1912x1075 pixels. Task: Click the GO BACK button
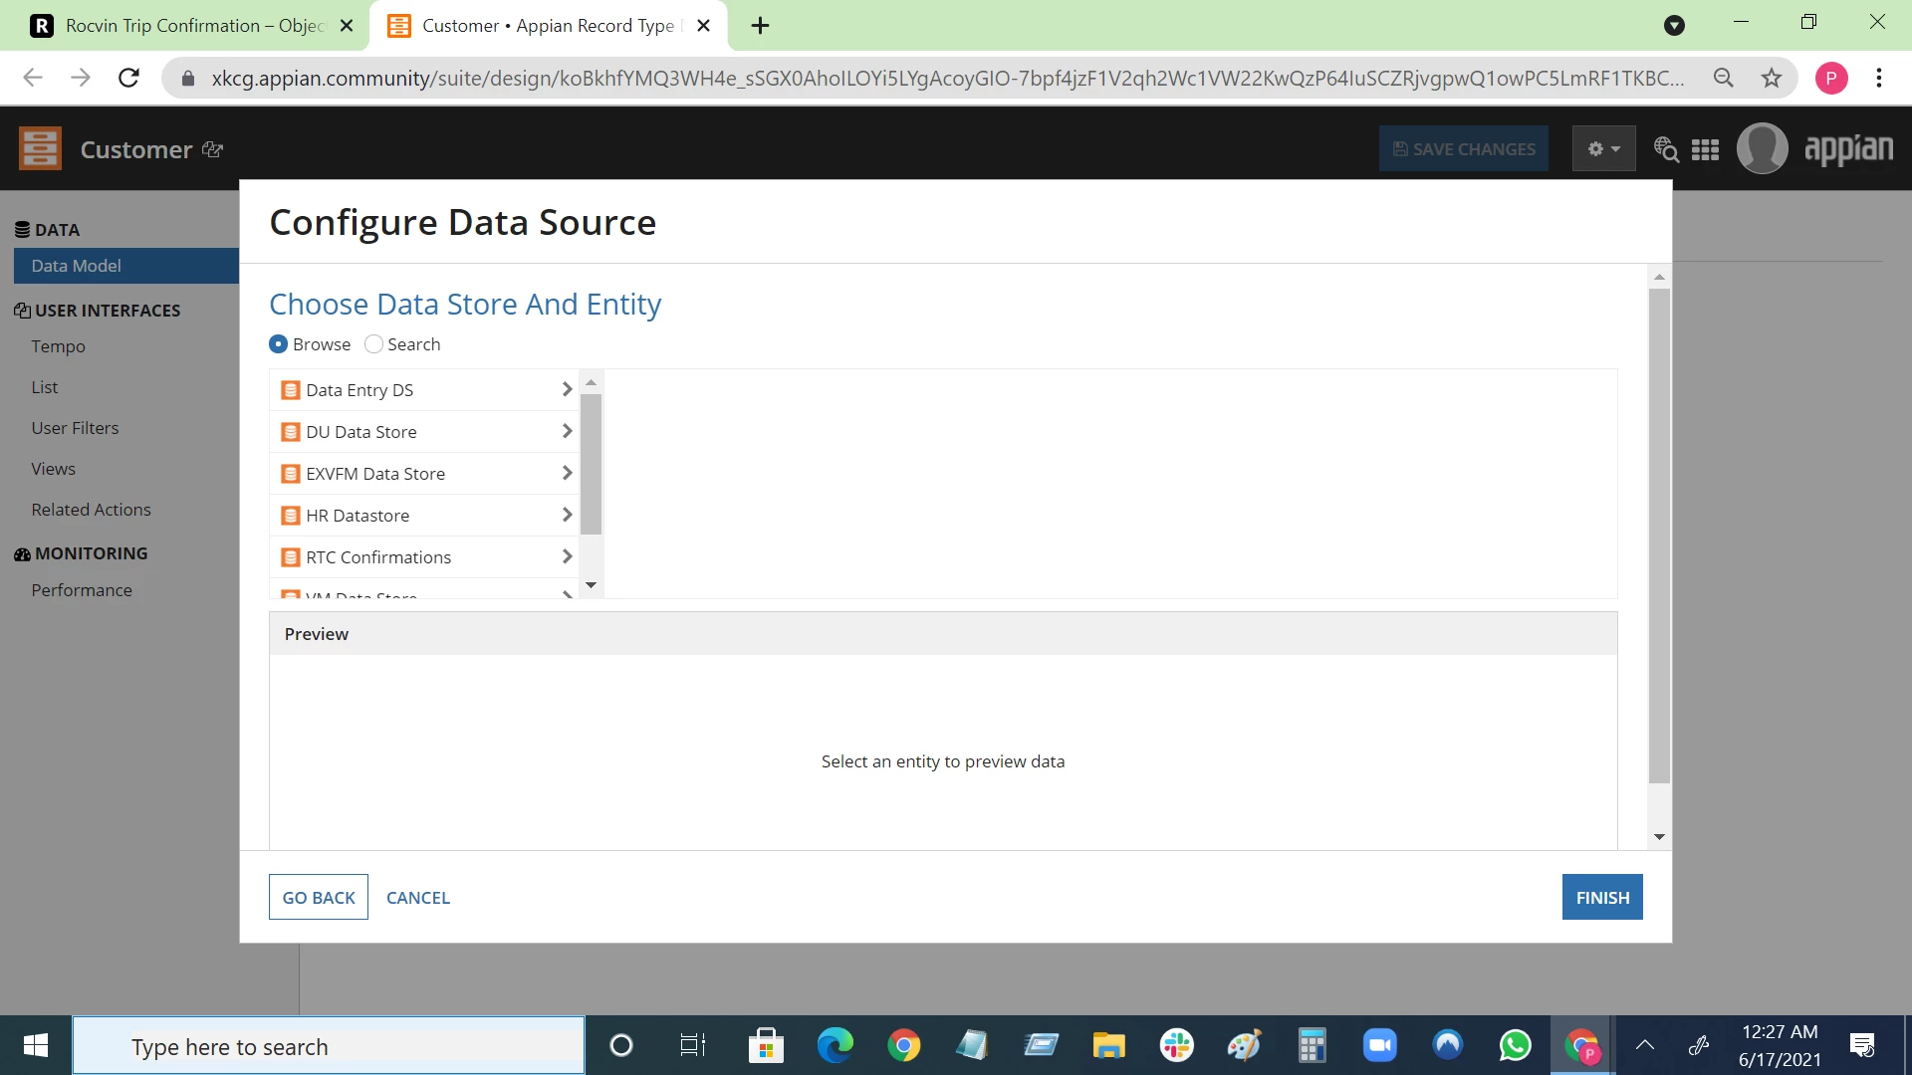tap(319, 897)
